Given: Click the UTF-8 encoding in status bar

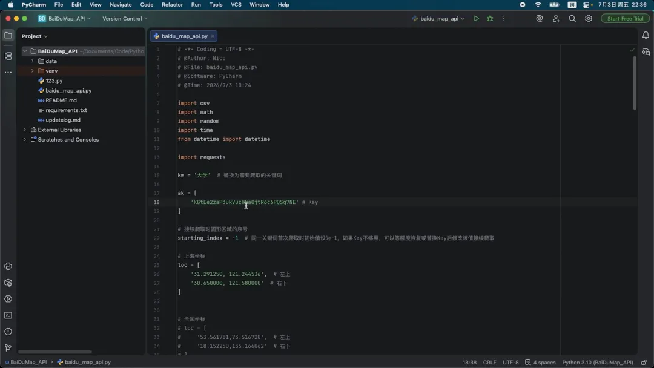Looking at the screenshot, I should (510, 362).
